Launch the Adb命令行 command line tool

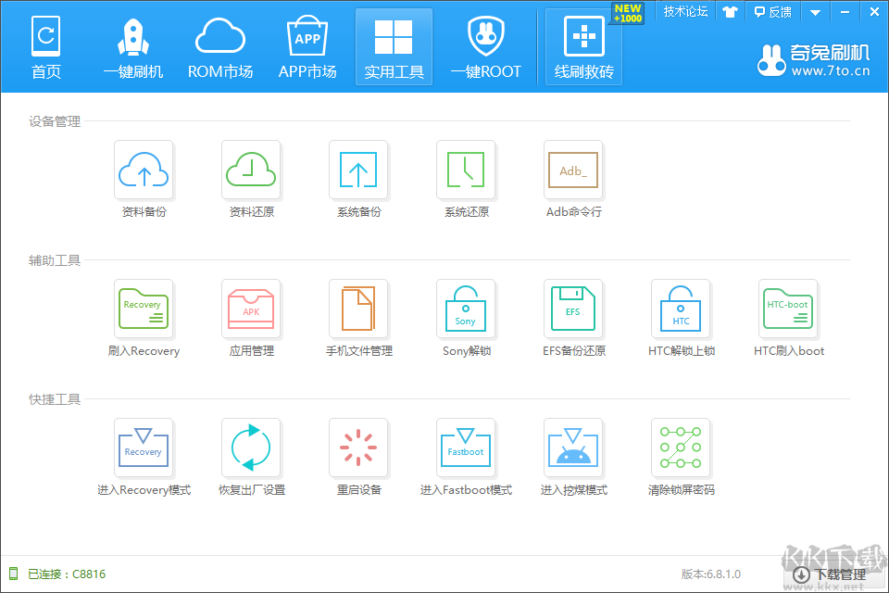[573, 170]
